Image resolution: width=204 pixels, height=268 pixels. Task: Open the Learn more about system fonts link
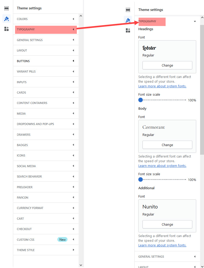pyautogui.click(x=162, y=86)
